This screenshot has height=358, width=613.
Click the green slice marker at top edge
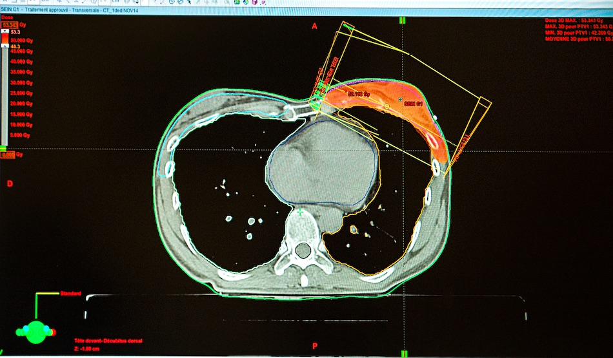pos(403,21)
